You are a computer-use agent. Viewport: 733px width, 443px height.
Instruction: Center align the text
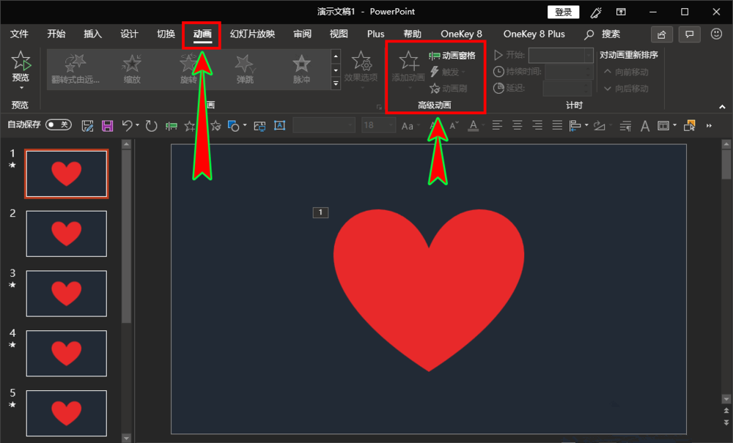coord(517,125)
